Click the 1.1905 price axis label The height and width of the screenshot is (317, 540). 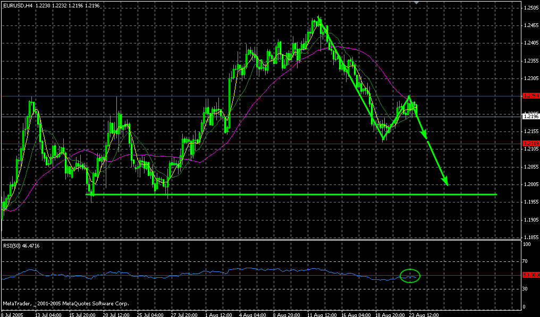(x=531, y=220)
